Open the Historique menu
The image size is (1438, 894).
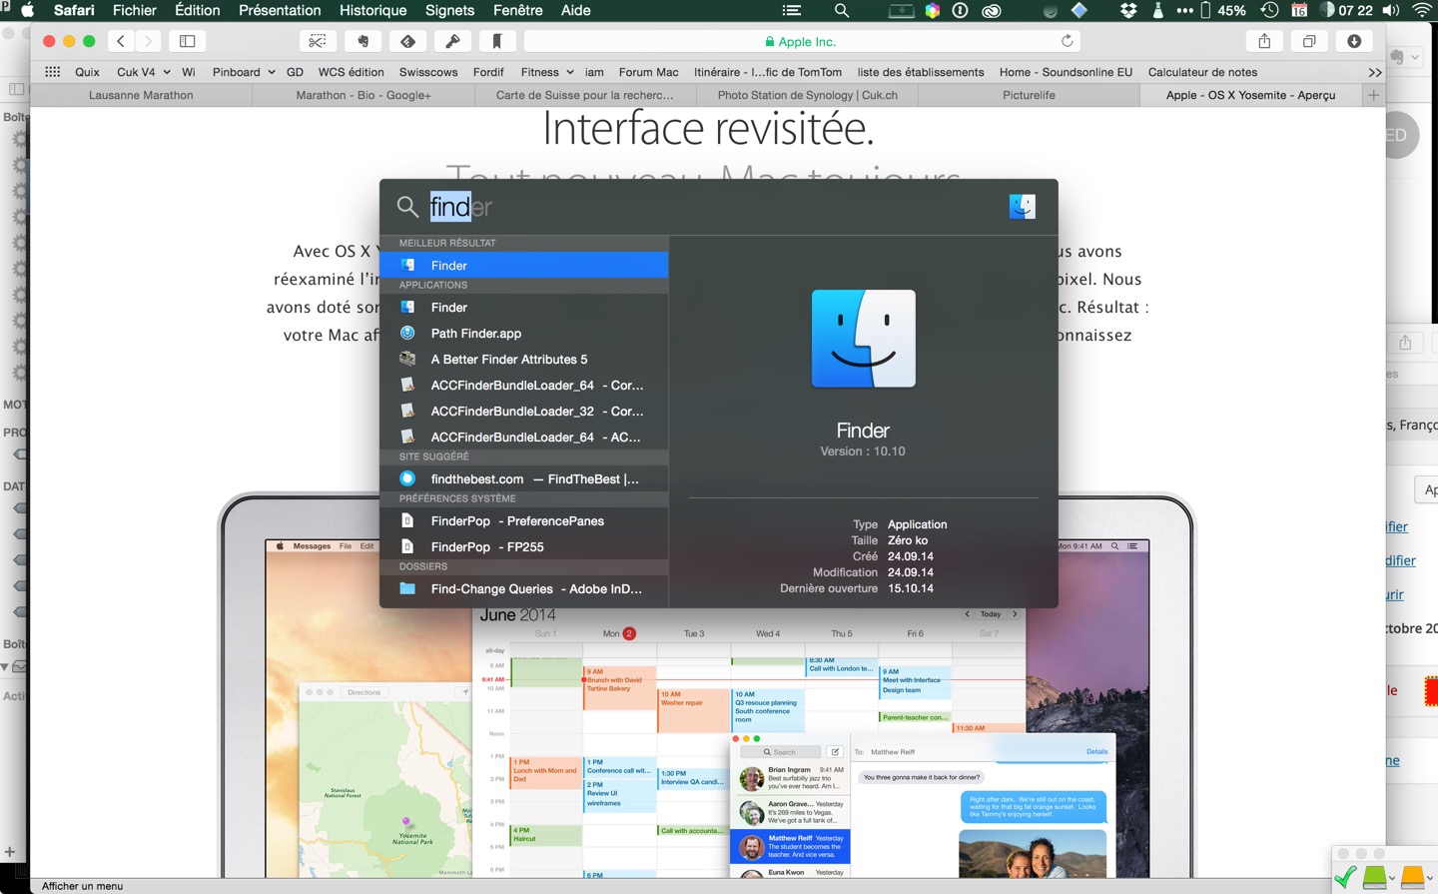tap(372, 10)
